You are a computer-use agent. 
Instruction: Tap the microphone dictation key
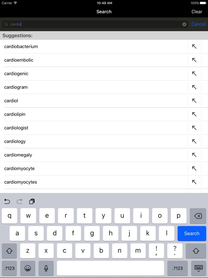tap(46, 268)
